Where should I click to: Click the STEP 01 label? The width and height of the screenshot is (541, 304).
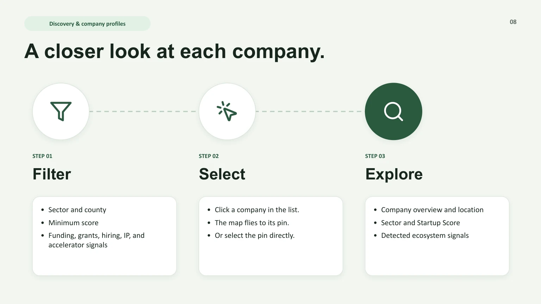tap(42, 156)
